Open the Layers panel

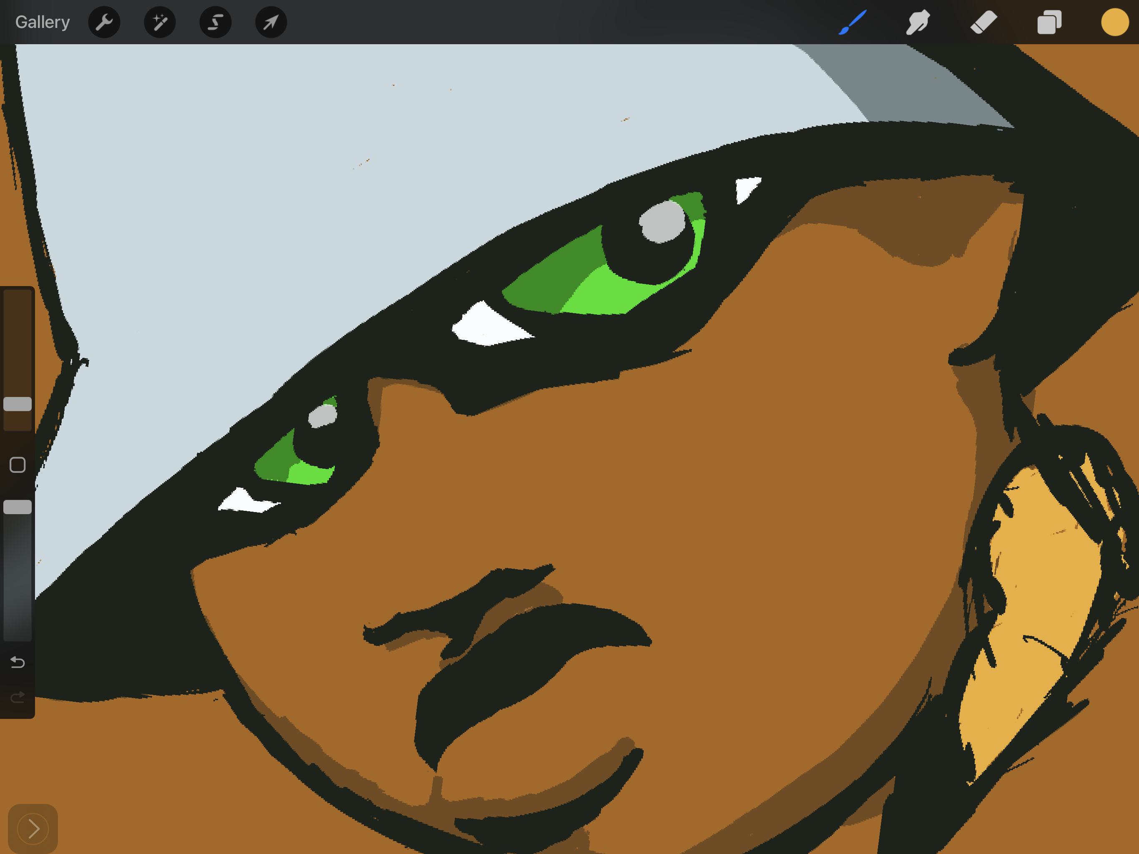point(1049,22)
